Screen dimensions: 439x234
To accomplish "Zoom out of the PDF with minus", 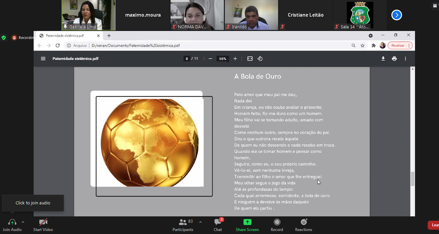I will pyautogui.click(x=210, y=59).
